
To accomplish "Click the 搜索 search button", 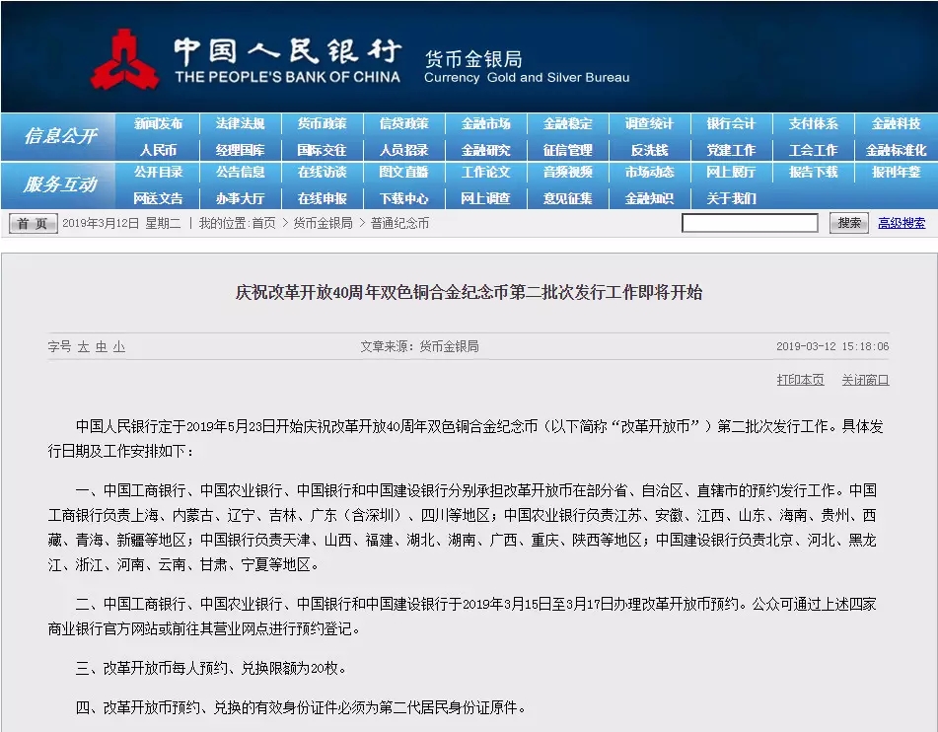I will 849,223.
